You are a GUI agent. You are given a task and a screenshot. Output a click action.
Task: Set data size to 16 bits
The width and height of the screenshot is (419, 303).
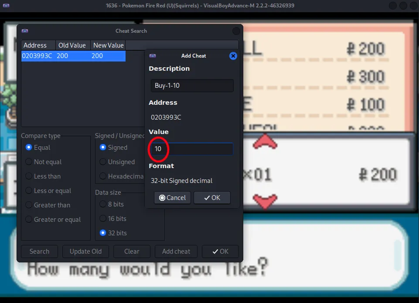pyautogui.click(x=103, y=219)
